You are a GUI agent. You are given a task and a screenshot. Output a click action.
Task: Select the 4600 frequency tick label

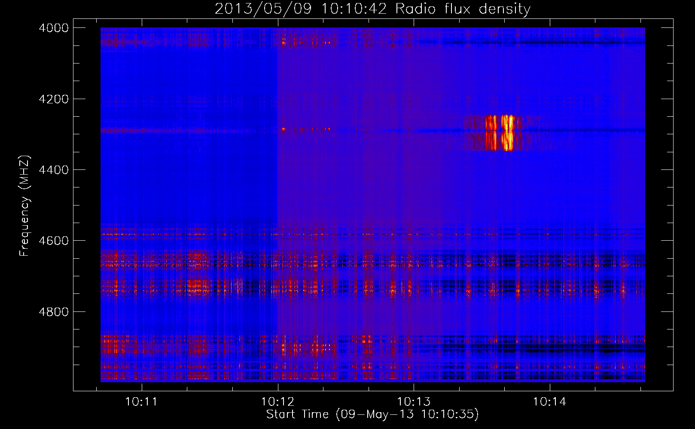click(x=54, y=241)
